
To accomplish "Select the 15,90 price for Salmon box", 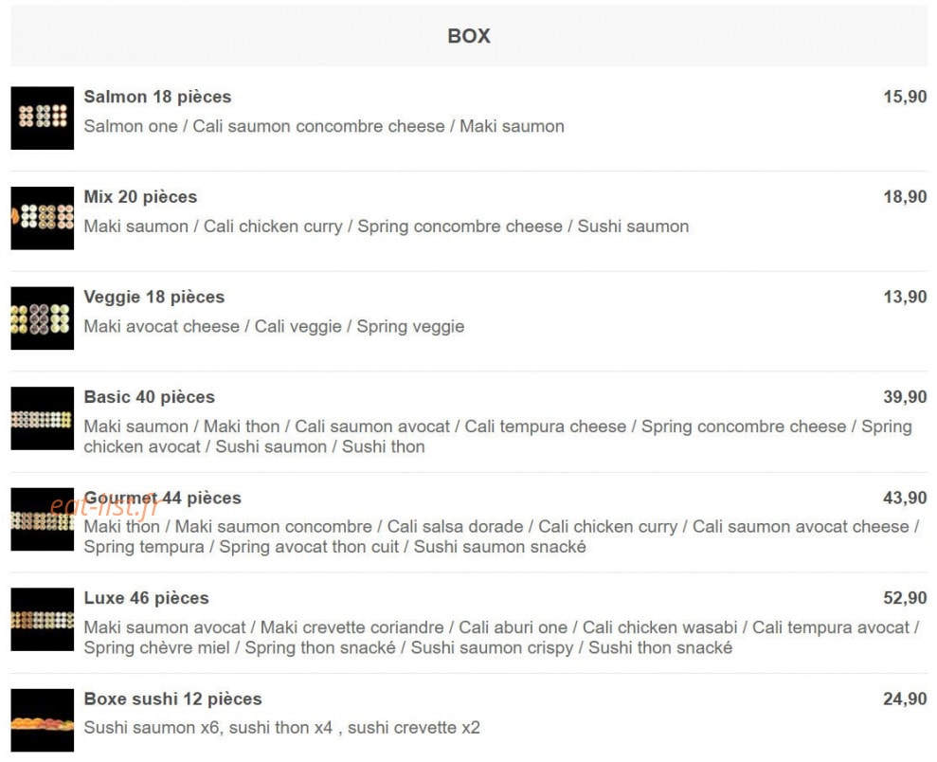I will pyautogui.click(x=906, y=97).
